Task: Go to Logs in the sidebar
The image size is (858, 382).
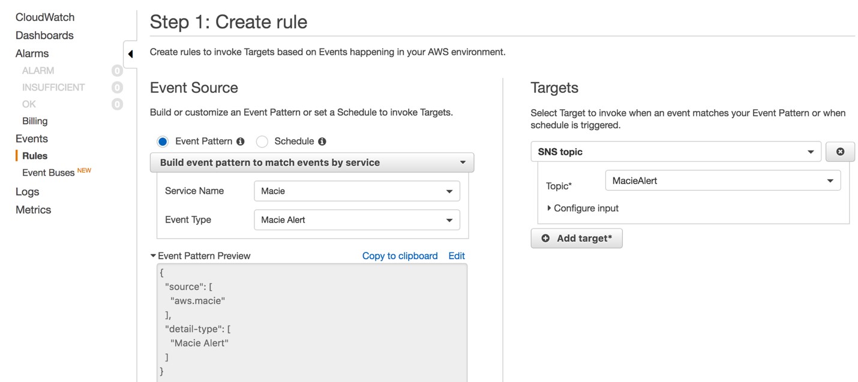Action: (x=27, y=191)
